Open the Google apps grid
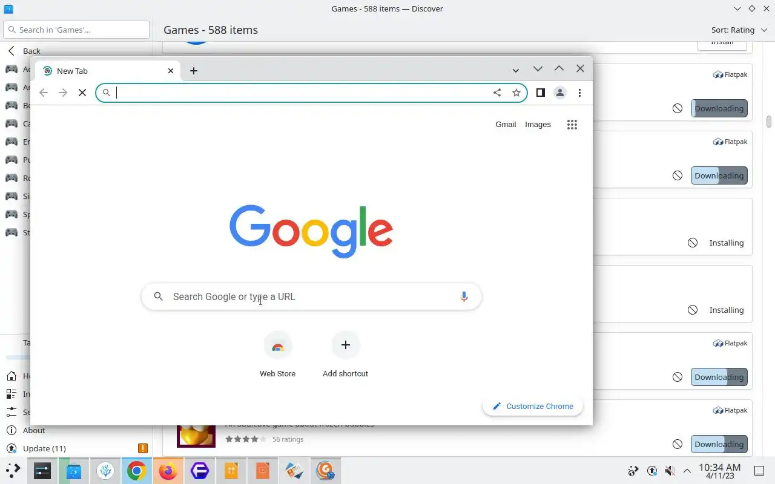The image size is (775, 484). (572, 125)
